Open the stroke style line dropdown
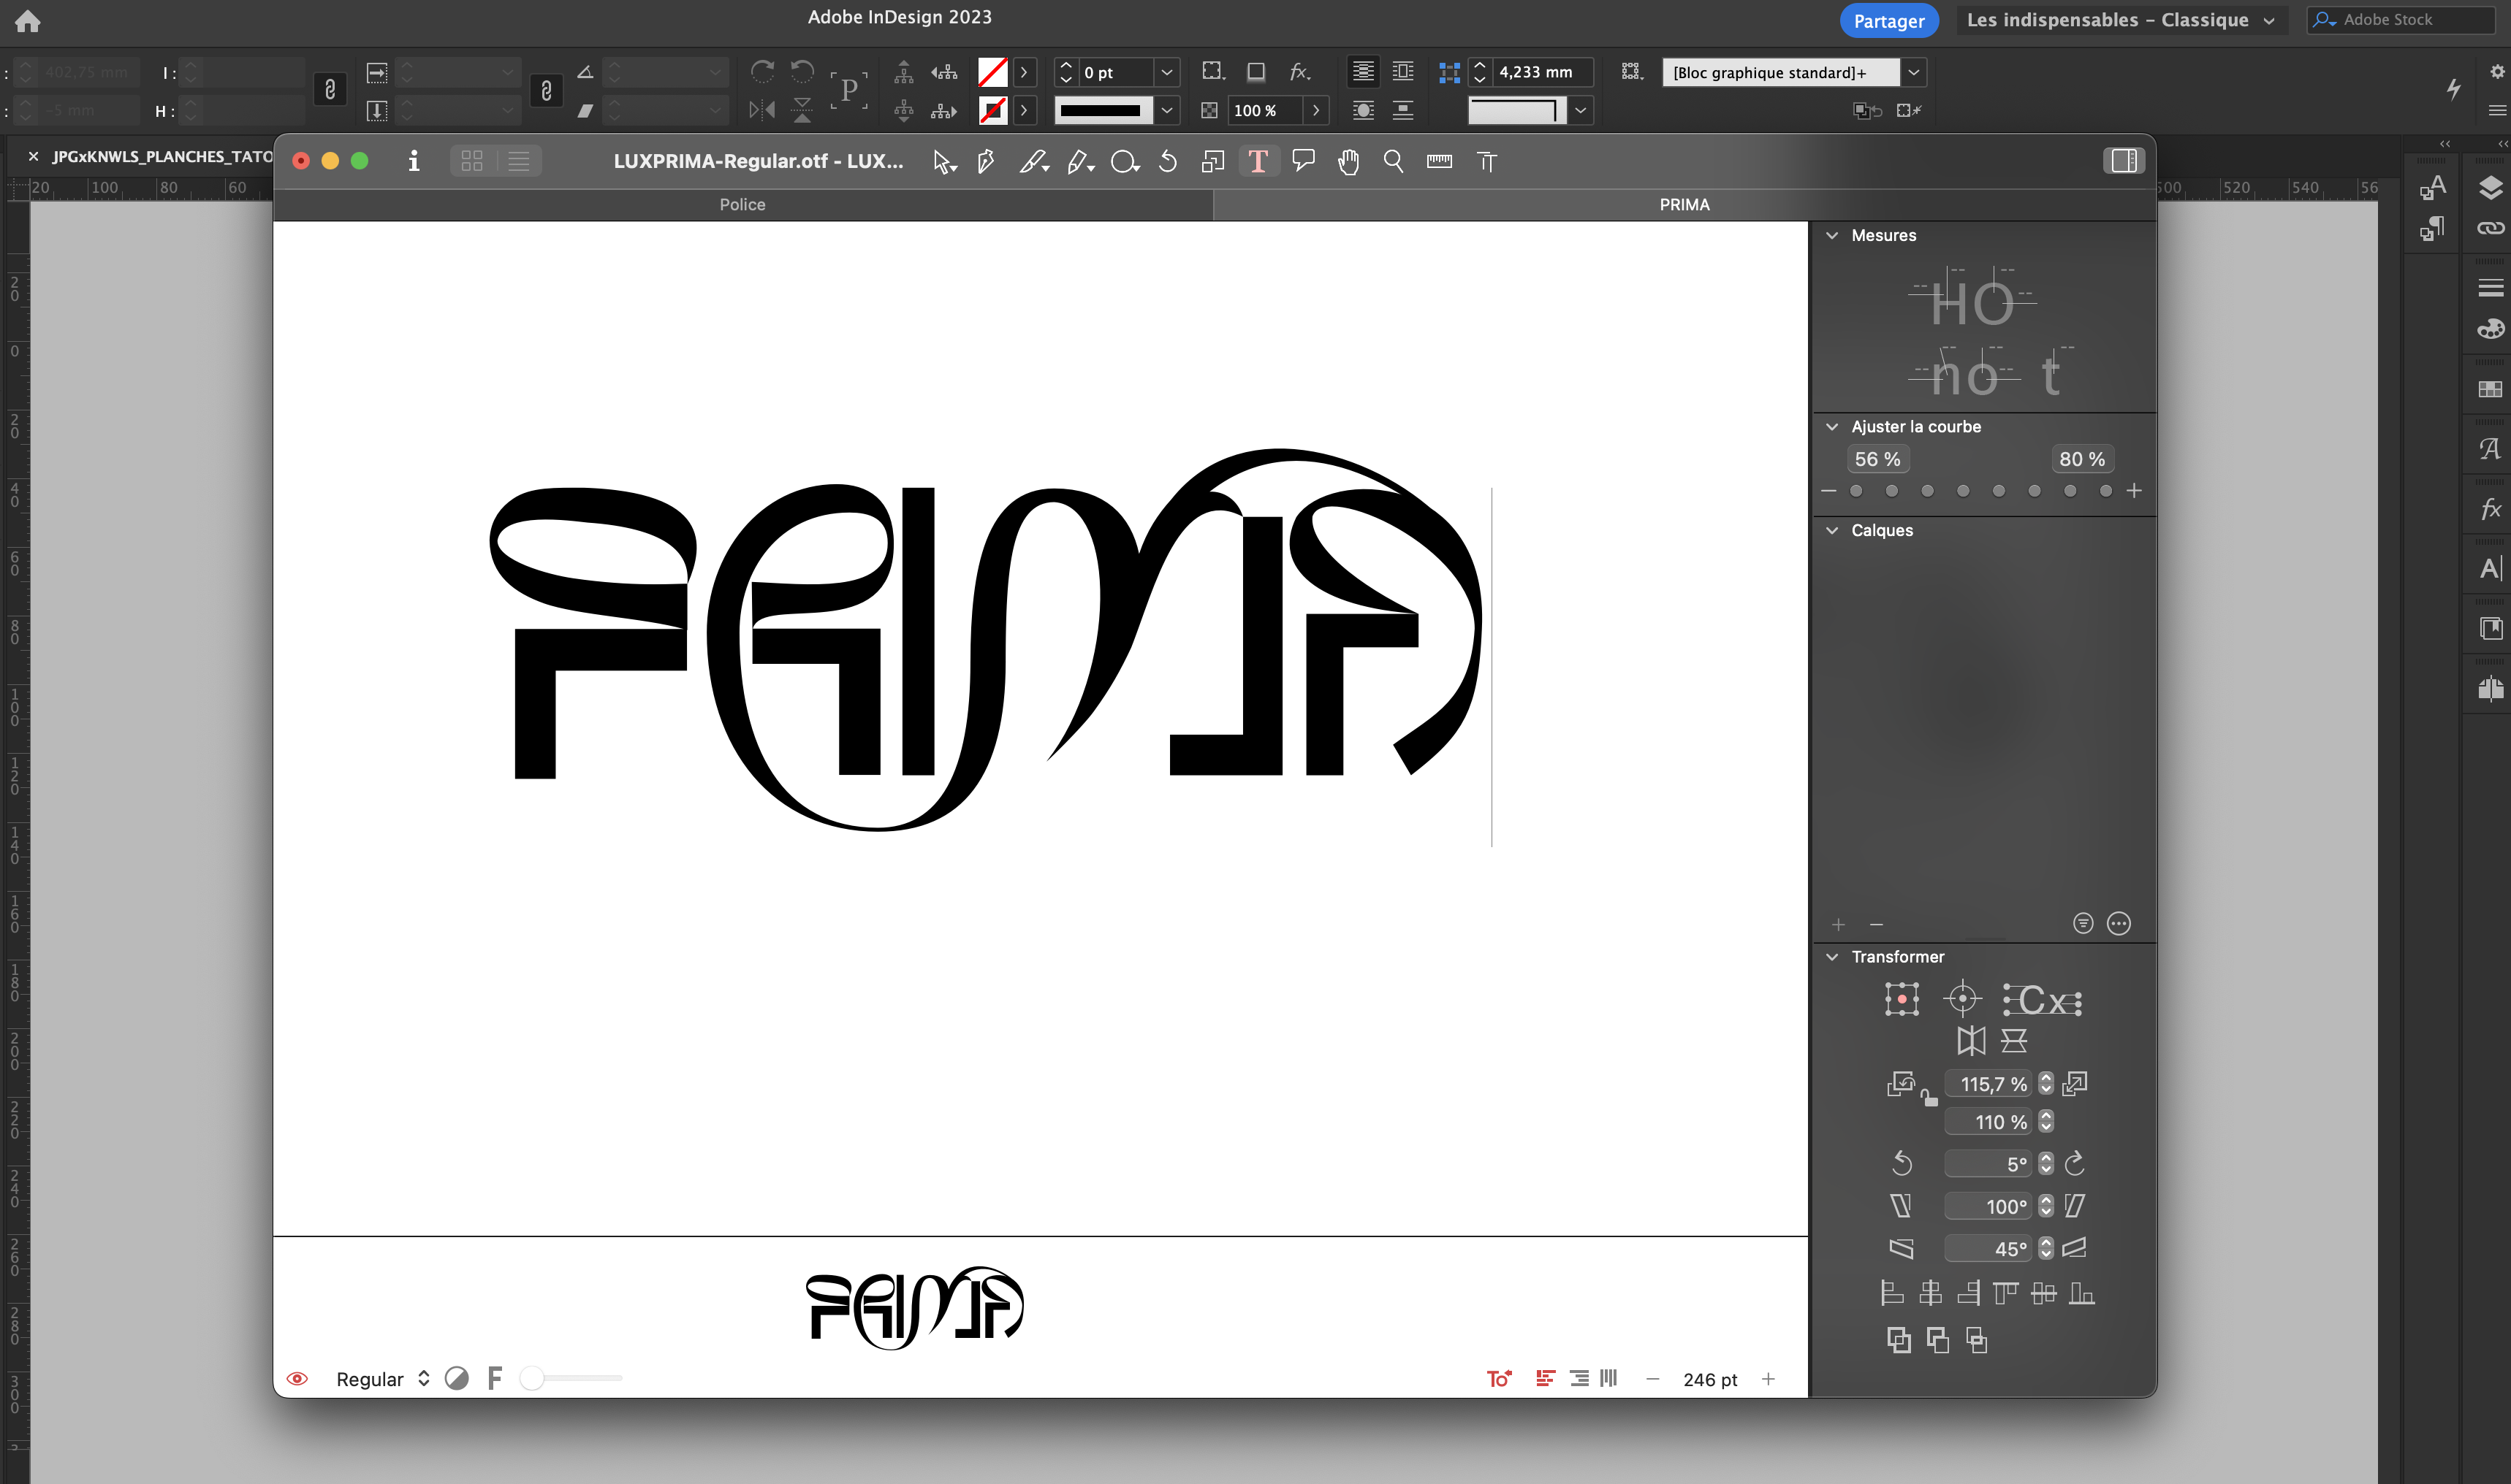This screenshot has height=1484, width=2511. [x=1166, y=110]
